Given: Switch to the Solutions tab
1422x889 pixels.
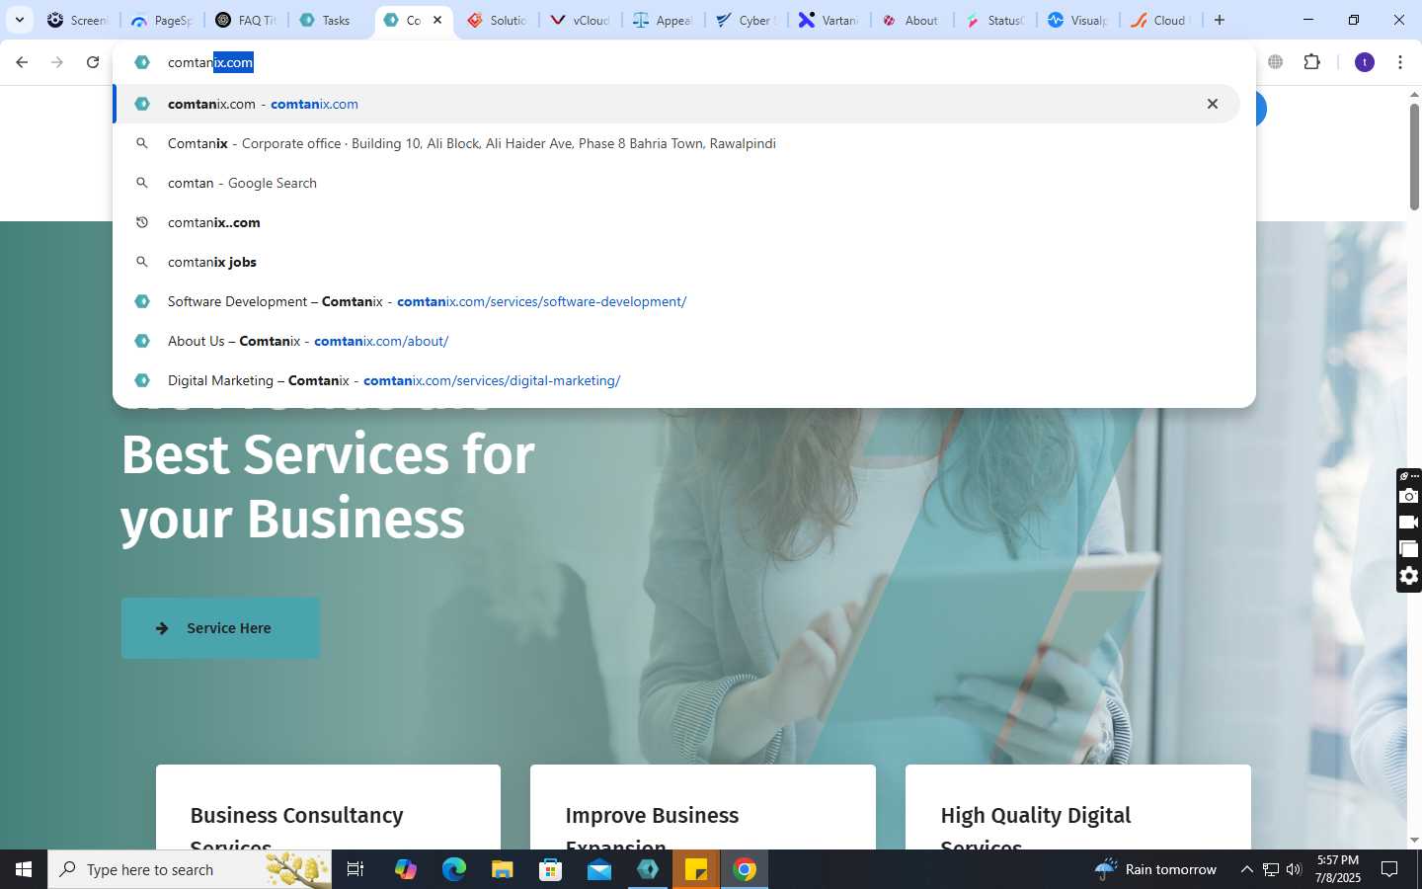Looking at the screenshot, I should [499, 20].
